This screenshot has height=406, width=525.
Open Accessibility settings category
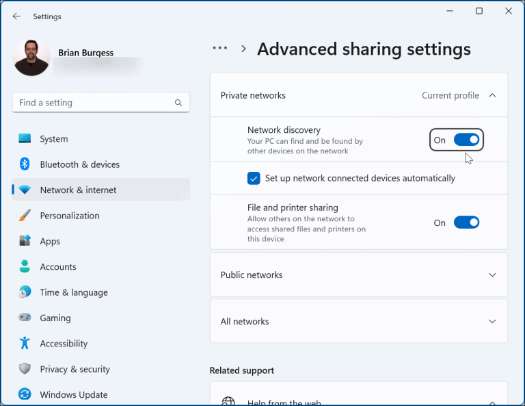[x=100, y=343]
